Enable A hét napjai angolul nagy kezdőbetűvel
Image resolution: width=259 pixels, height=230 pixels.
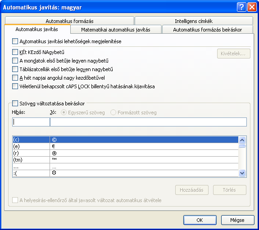coord(15,78)
